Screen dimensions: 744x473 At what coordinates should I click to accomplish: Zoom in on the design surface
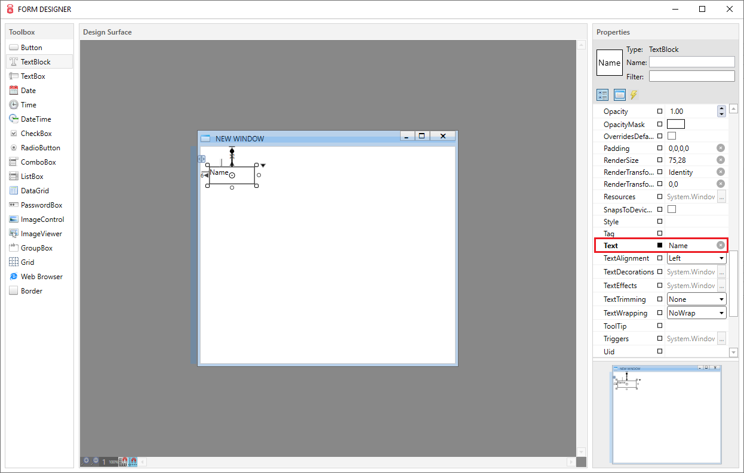click(x=86, y=461)
